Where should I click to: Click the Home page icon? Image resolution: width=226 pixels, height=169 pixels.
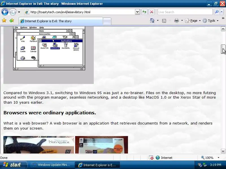pyautogui.click(x=152, y=21)
